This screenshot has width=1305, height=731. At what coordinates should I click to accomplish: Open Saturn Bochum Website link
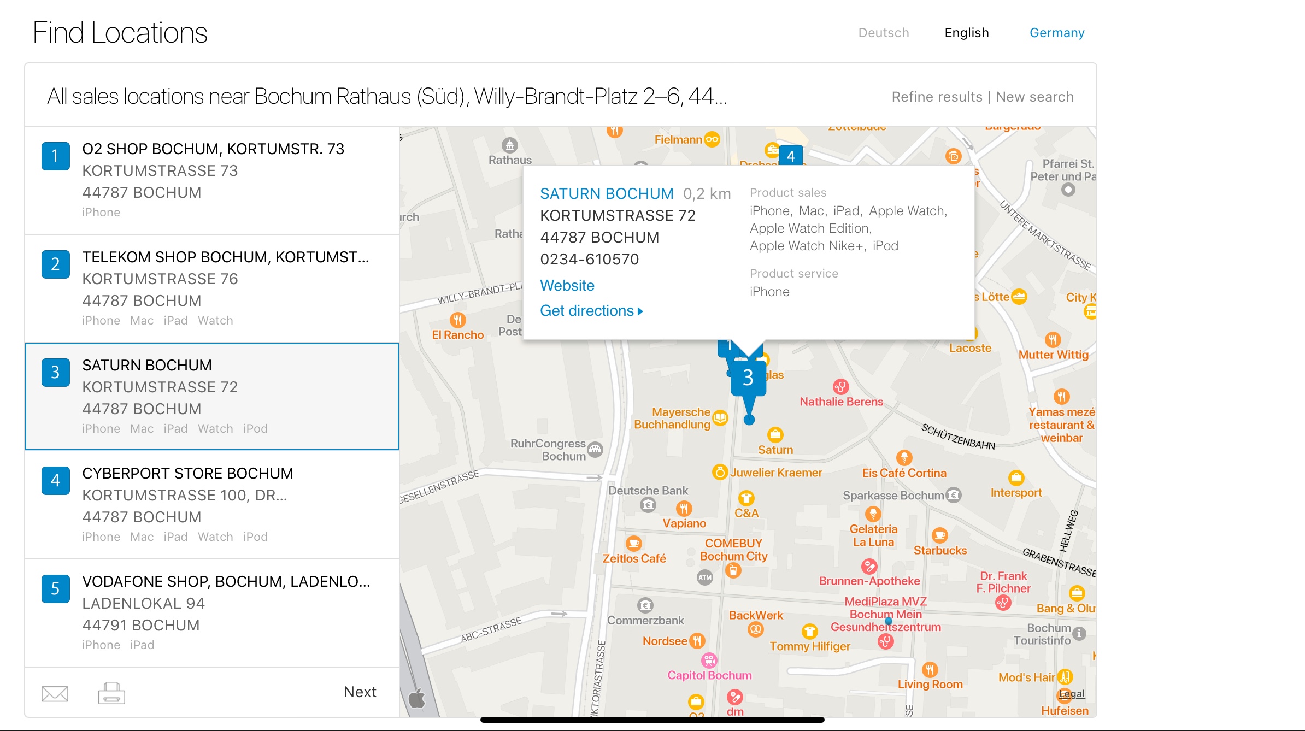tap(567, 285)
